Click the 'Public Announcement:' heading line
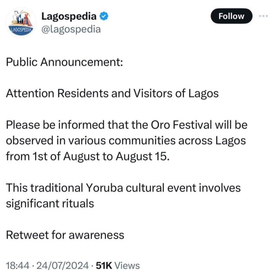 click(64, 62)
